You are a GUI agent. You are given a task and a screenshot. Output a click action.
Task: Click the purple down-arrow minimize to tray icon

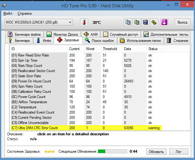[164, 22]
